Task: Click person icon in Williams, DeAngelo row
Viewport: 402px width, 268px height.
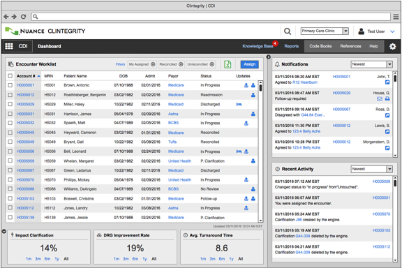Action: (253, 189)
